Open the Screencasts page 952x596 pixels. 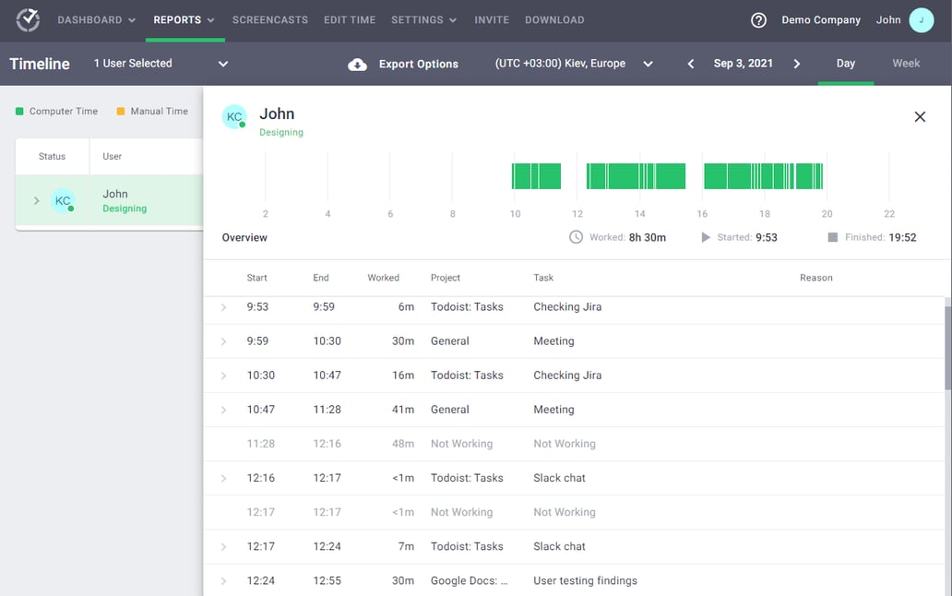pos(270,20)
